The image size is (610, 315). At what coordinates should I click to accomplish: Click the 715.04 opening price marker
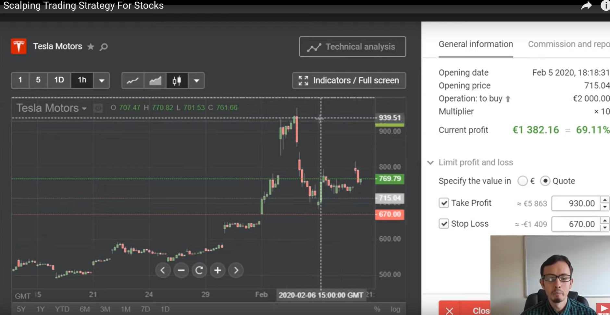coord(390,198)
